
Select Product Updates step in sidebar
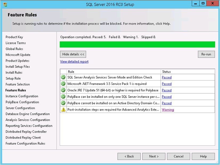[x=17, y=61]
